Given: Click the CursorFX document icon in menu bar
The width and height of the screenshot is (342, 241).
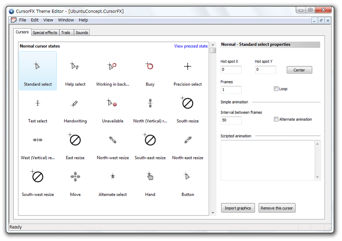Looking at the screenshot, I should point(14,20).
